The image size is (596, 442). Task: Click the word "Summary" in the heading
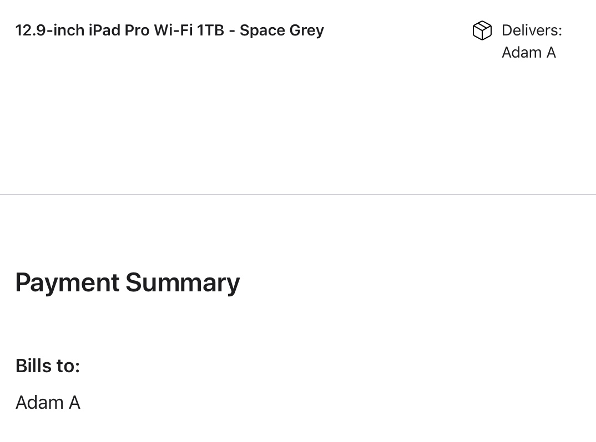(183, 283)
